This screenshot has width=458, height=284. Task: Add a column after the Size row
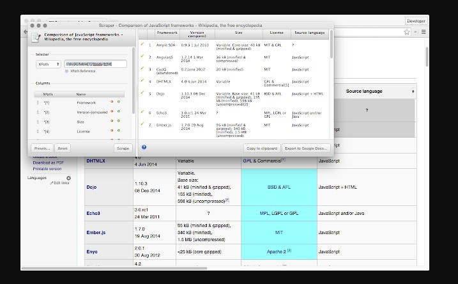point(119,121)
